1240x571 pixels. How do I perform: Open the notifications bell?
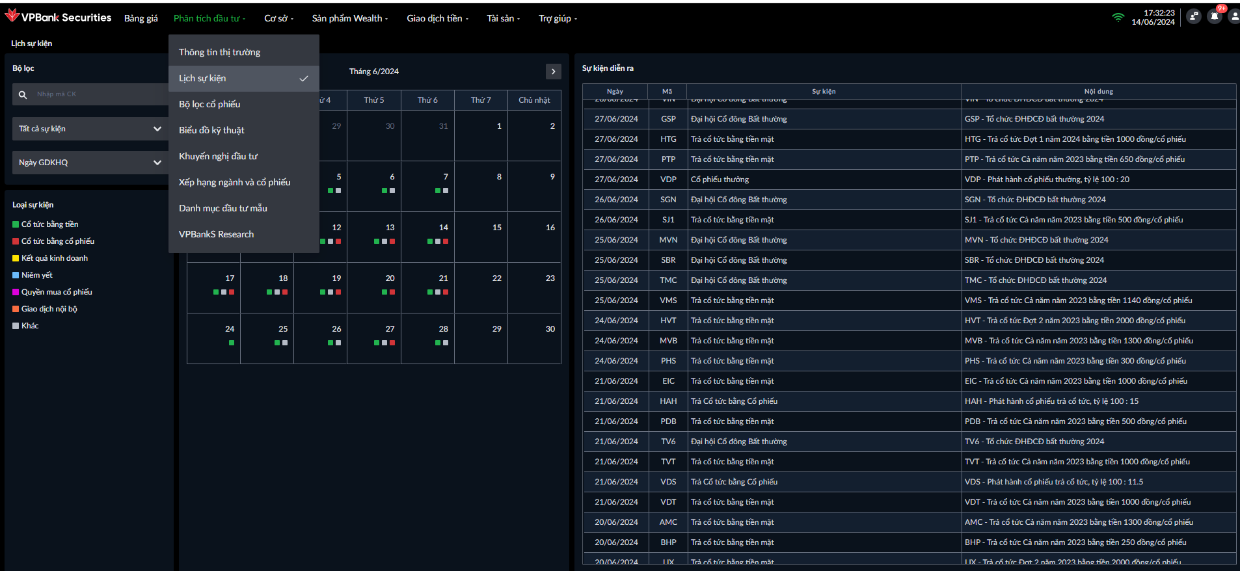(x=1214, y=17)
